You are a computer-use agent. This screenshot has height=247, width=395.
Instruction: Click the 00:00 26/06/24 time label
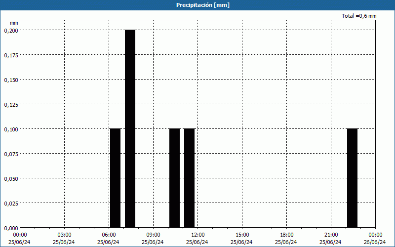point(375,239)
